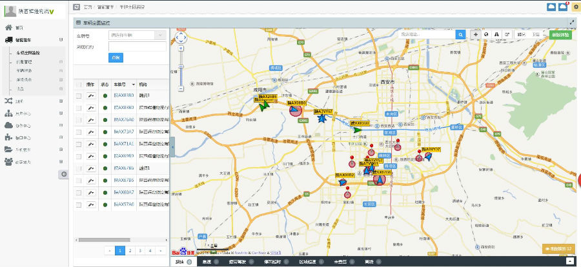
Task: Expand the puzzle-icon menu item
Action: tap(61, 137)
